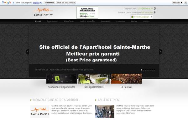Click the Apart'Hotel logo in welcome section
This screenshot has height=125, width=188.
point(40,112)
